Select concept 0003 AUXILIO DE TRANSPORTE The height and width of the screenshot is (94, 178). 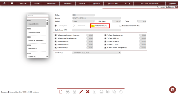(36, 39)
